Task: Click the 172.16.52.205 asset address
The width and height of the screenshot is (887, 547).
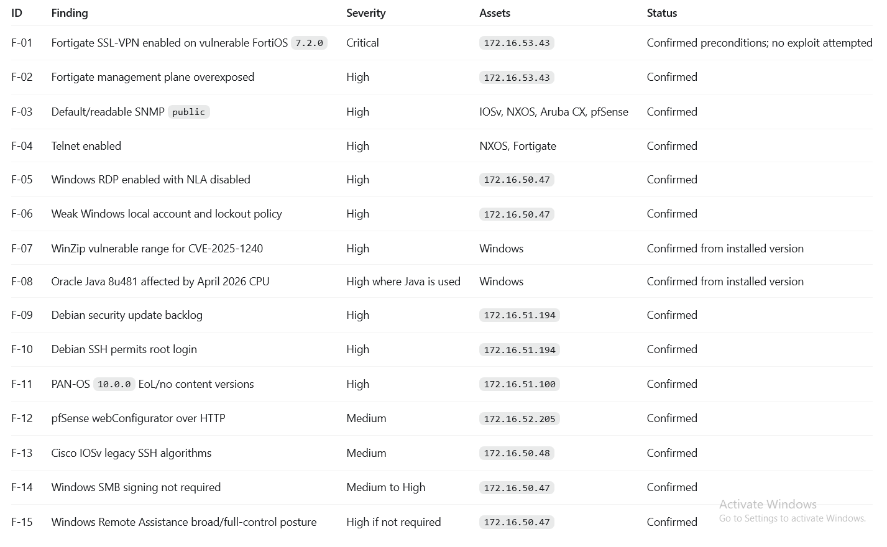Action: (x=519, y=419)
